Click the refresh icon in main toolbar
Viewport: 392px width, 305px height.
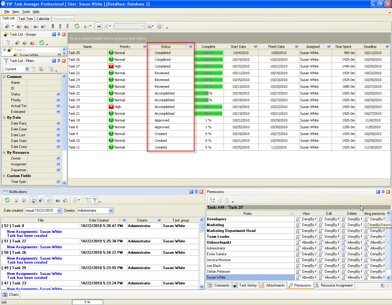click(x=77, y=26)
